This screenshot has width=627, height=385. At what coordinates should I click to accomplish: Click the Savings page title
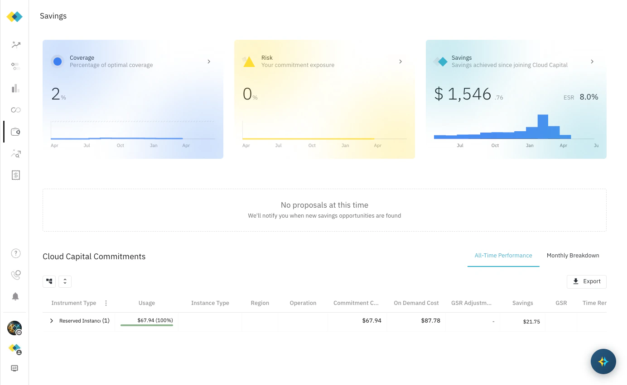53,16
